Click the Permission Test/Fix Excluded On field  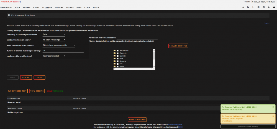[137, 38]
